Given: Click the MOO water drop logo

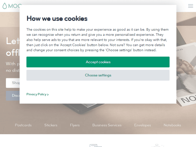Looking at the screenshot, I should 4,6.
